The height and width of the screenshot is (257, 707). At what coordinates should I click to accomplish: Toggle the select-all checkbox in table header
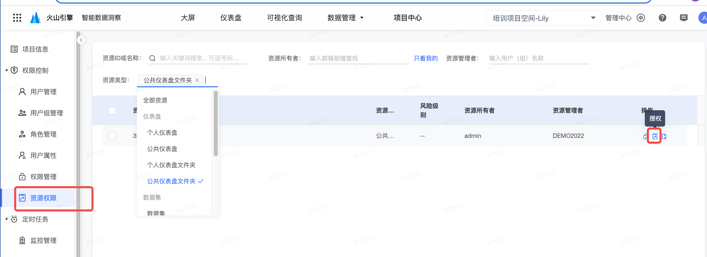(112, 111)
